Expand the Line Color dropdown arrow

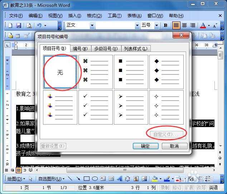pos(173,179)
